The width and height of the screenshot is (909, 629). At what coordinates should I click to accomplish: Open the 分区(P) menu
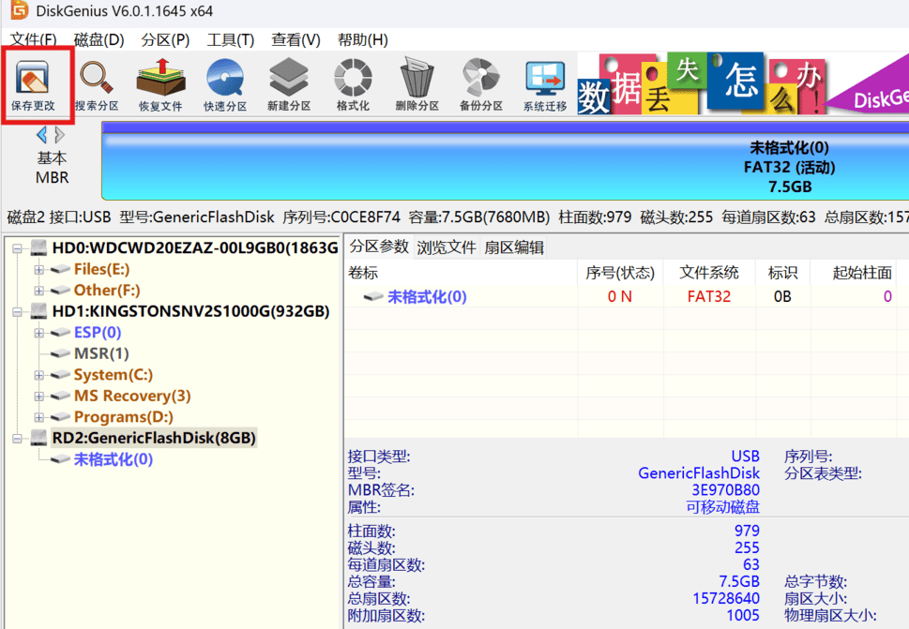pyautogui.click(x=165, y=40)
